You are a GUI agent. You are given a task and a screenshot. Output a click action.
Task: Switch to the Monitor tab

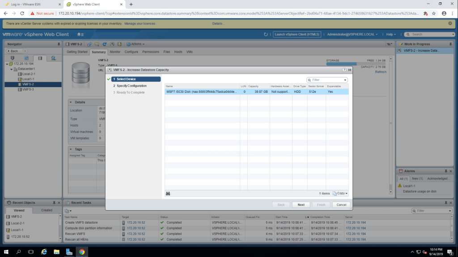point(115,52)
